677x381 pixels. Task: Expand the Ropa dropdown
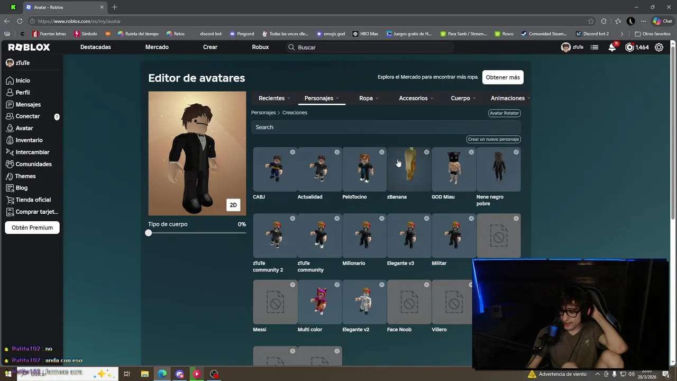(369, 98)
